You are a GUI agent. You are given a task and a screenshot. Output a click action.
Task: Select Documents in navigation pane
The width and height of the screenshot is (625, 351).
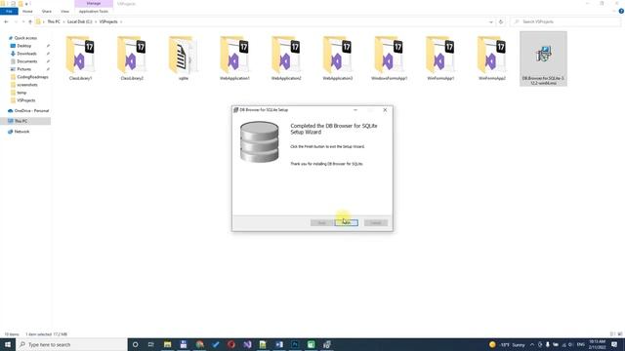(27, 61)
